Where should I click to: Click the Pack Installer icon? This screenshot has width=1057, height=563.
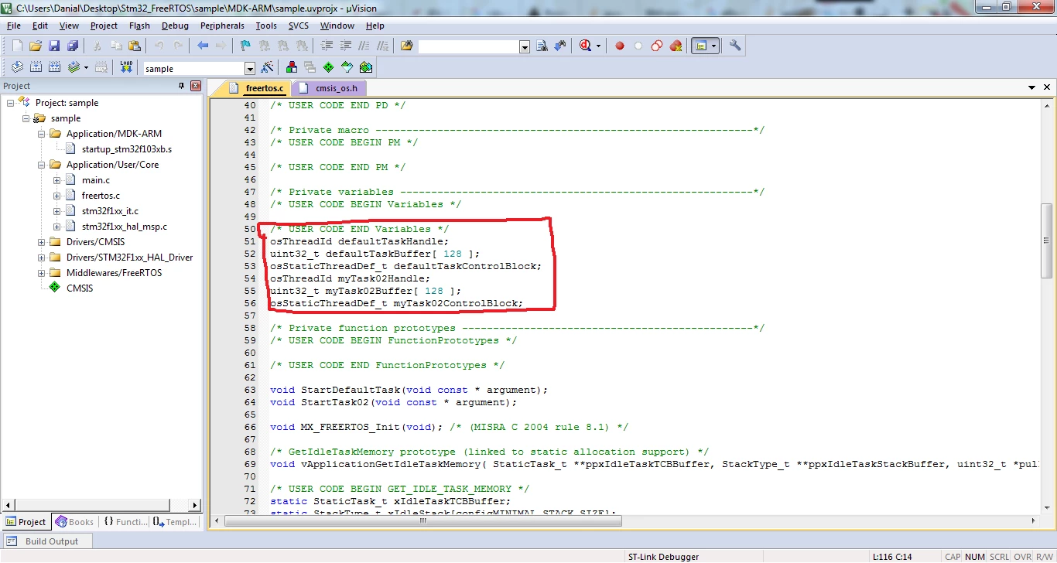(366, 67)
